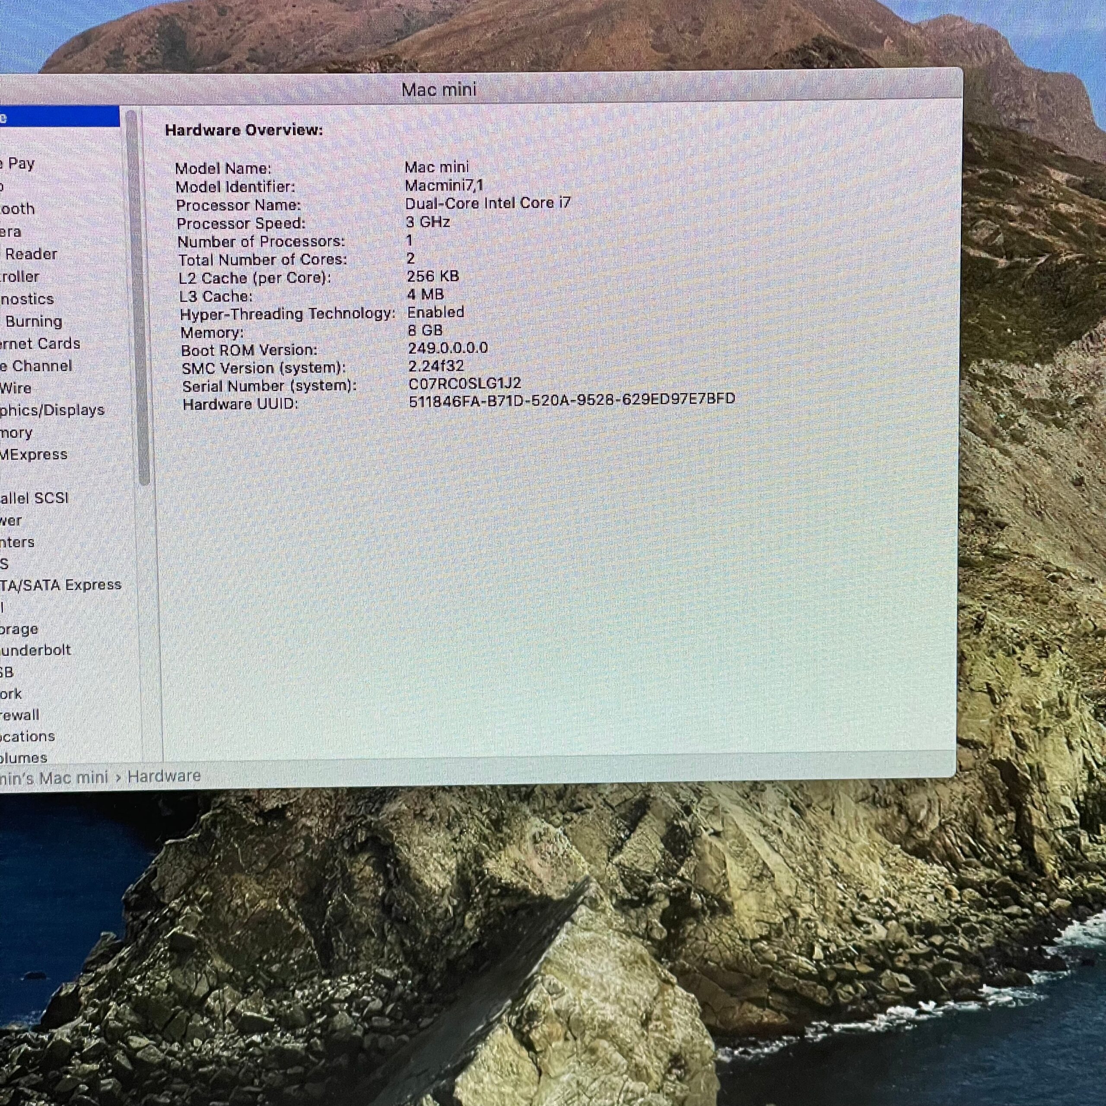Select the Power sidebar item

click(x=11, y=520)
